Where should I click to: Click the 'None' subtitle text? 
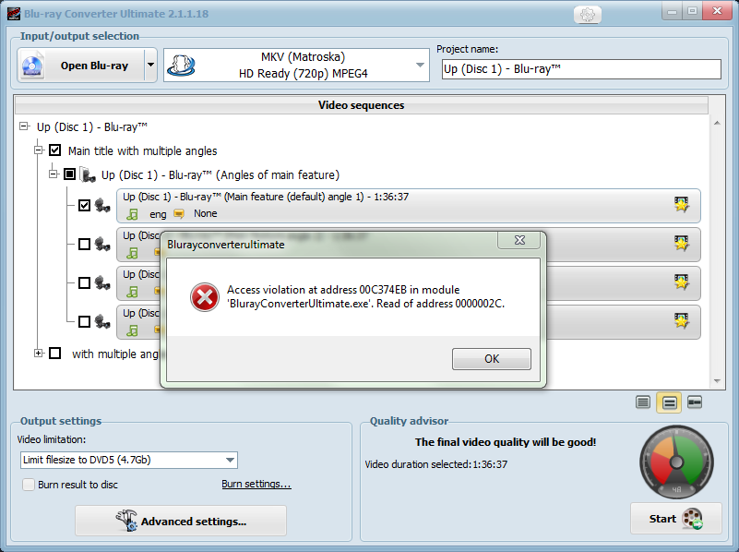[206, 213]
